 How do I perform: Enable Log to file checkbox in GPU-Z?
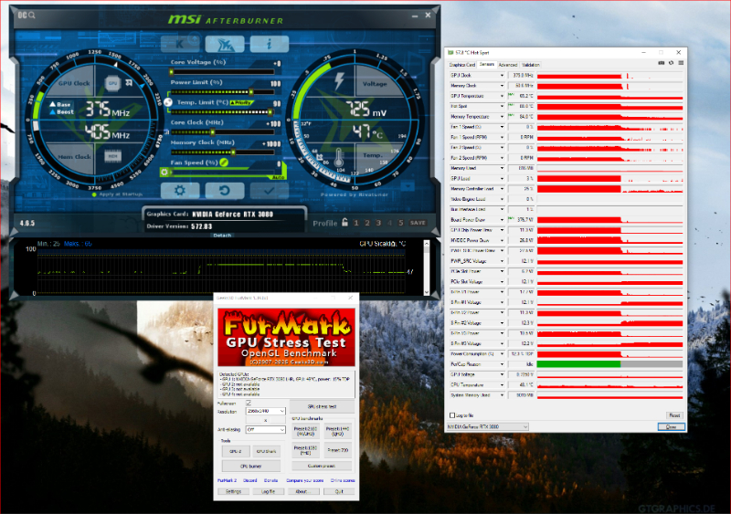pyautogui.click(x=451, y=415)
